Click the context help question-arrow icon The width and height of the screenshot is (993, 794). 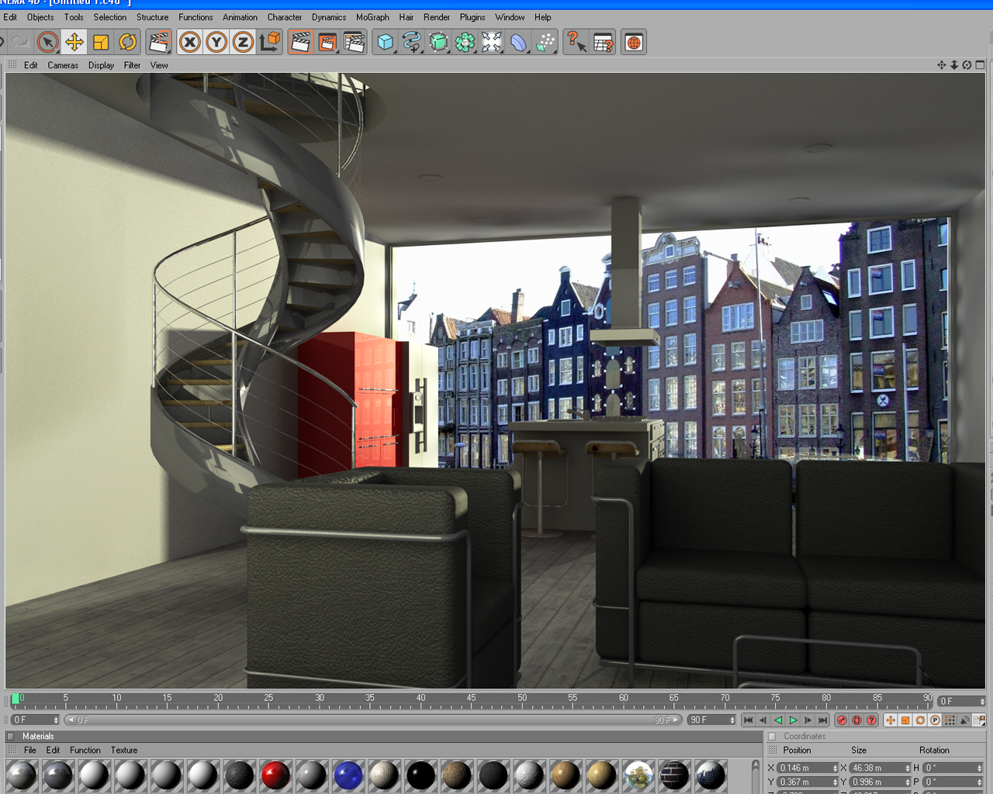(x=576, y=42)
